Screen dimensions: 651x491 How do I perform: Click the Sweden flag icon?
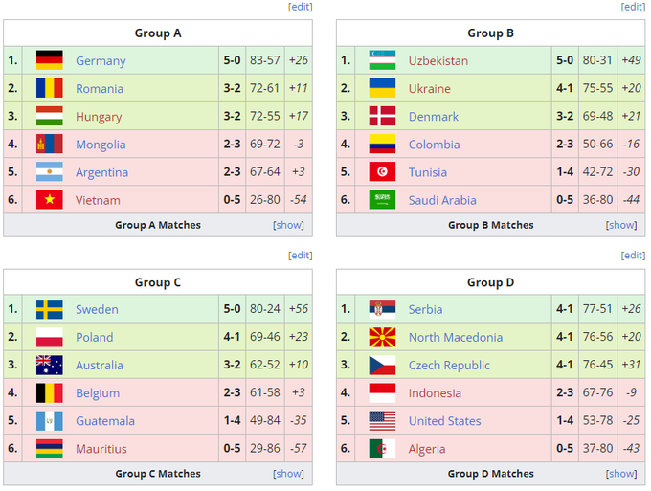pyautogui.click(x=49, y=309)
